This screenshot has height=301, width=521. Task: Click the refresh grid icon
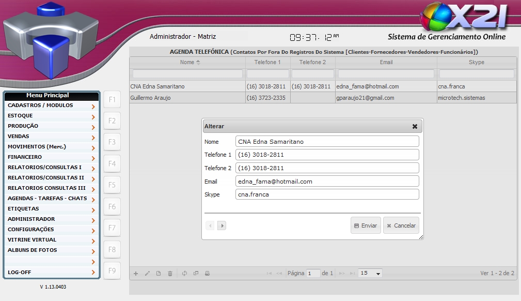[x=184, y=274]
